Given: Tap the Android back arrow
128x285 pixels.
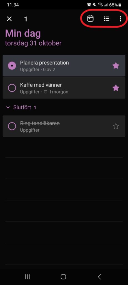Looking at the screenshot, I should coord(99,277).
